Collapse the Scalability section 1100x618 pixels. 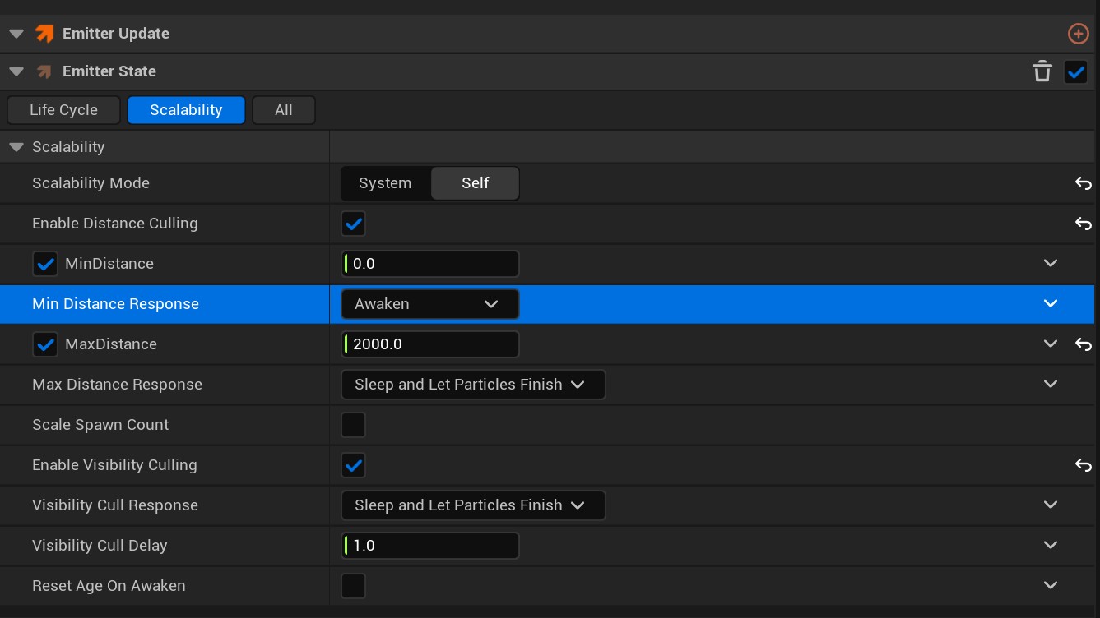pos(15,146)
